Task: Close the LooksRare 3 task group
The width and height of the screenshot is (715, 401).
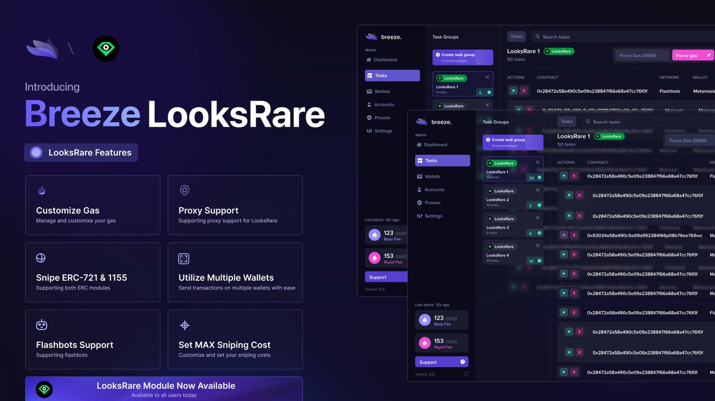Action: point(537,218)
